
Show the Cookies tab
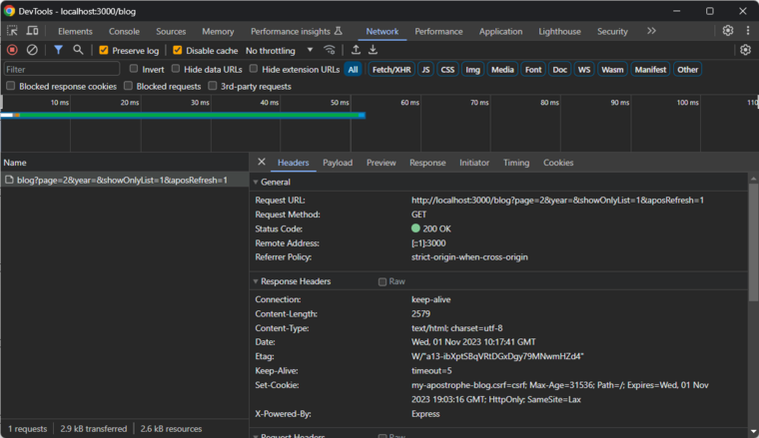[x=558, y=163]
